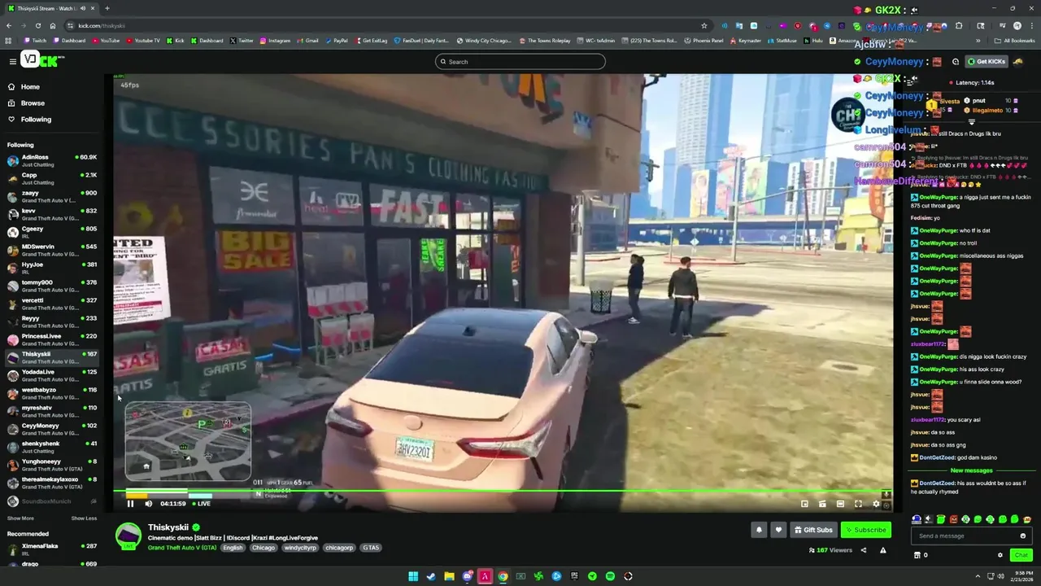The height and width of the screenshot is (586, 1041).
Task: Click Show Less under following list
Action: coord(84,518)
